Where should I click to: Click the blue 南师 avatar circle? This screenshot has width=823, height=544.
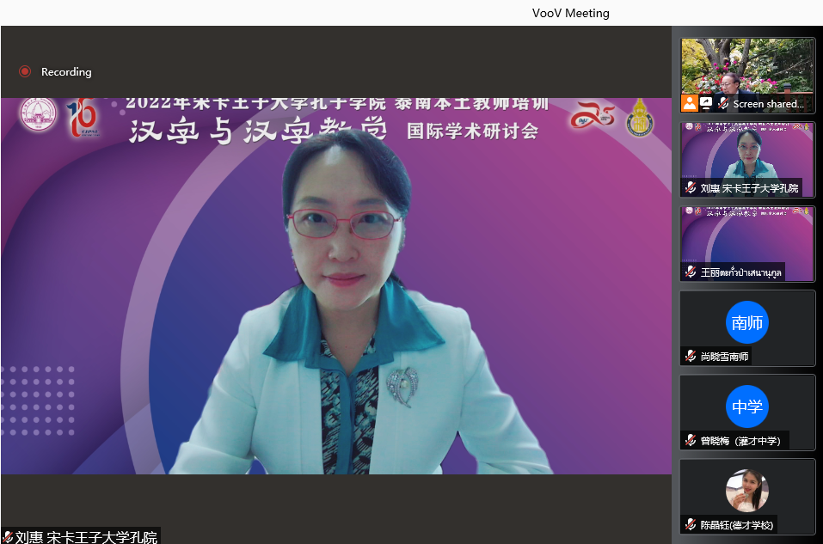coord(747,322)
